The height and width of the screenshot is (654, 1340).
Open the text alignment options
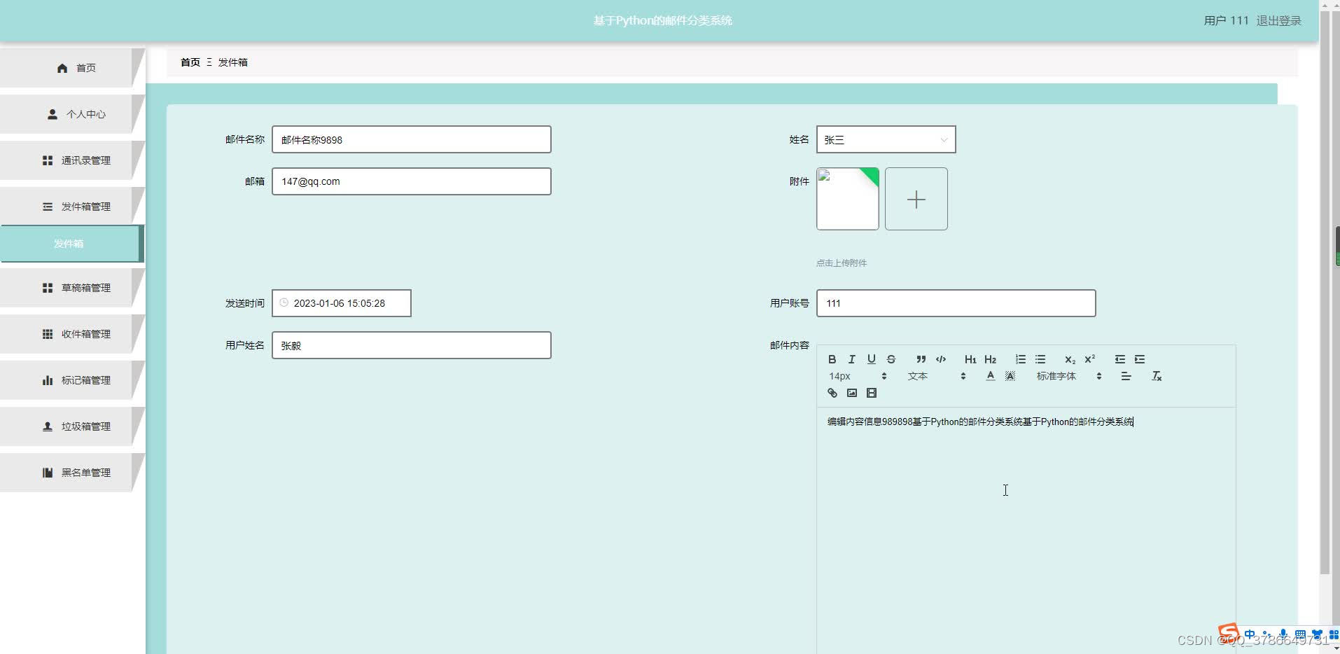tap(1126, 376)
